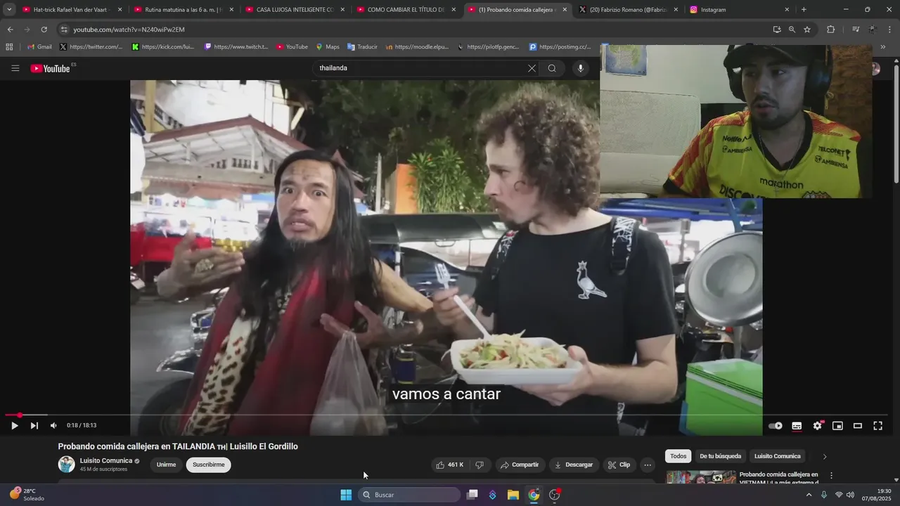Select the 'De tu búsqueda' chip
900x506 pixels.
pyautogui.click(x=721, y=456)
